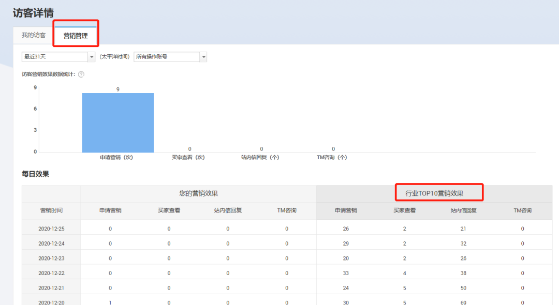Click the (太平洋时间) timezone label
This screenshot has width=559, height=305.
pos(114,57)
